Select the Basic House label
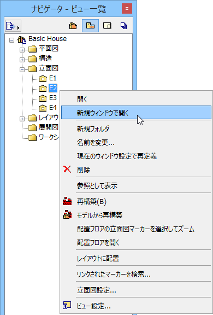This screenshot has width=213, height=315. pos(48,39)
